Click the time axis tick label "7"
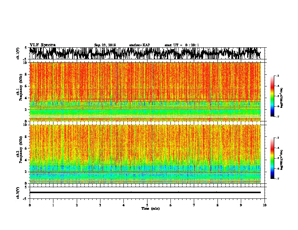 (194, 205)
